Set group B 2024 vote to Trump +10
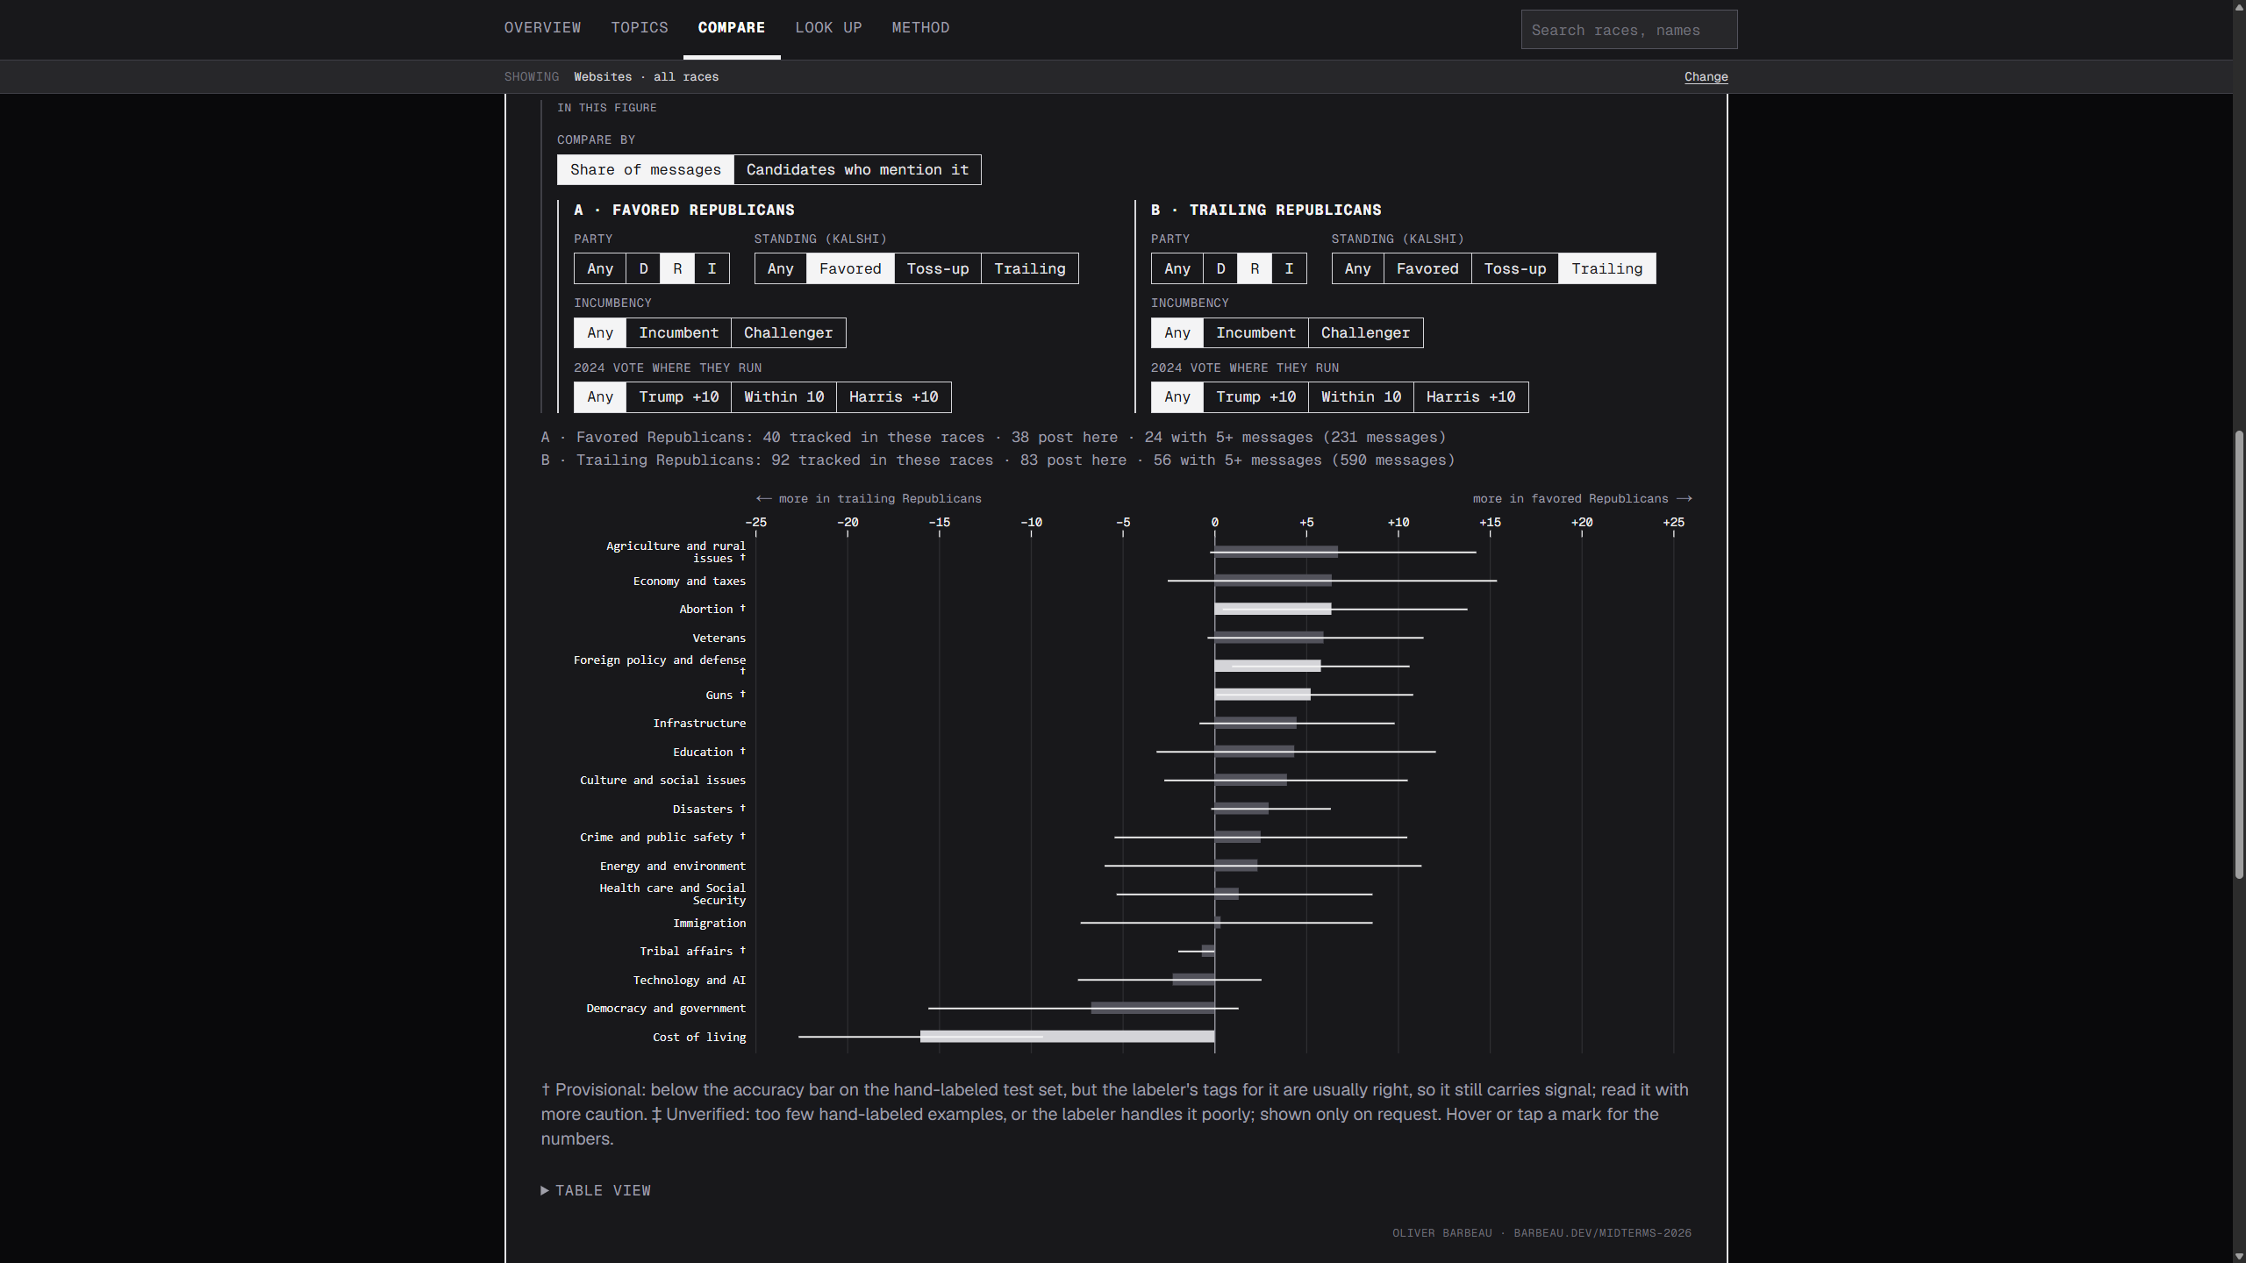Viewport: 2246px width, 1263px height. tap(1255, 397)
